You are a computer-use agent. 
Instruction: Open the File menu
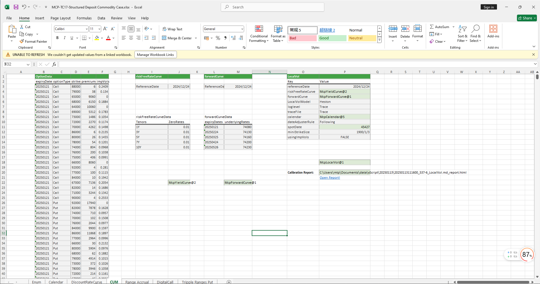click(x=9, y=18)
